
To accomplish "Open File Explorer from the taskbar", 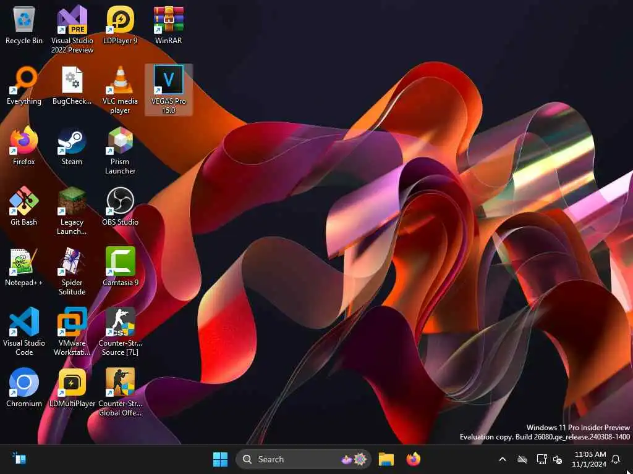I will (x=386, y=459).
